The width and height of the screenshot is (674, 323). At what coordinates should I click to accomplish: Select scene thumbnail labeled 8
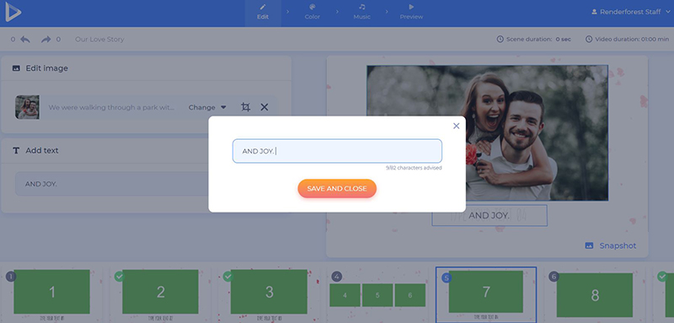pyautogui.click(x=595, y=295)
